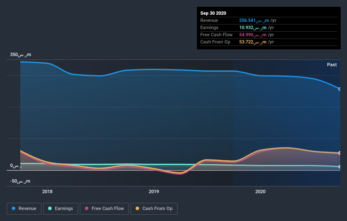Screen dimensions: 347x221
Task: Click the 0 y-axis label
Action: click(x=16, y=166)
